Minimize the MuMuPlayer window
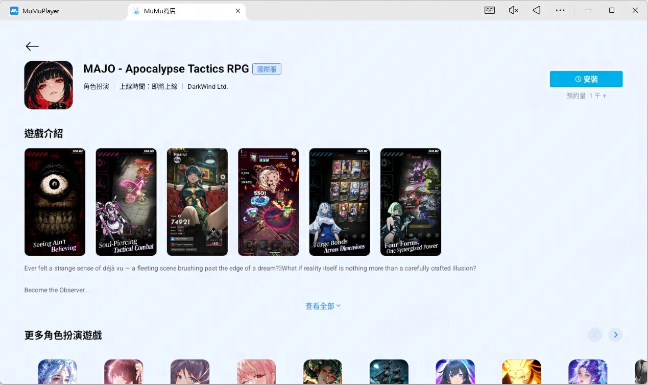The width and height of the screenshot is (648, 385). (x=588, y=10)
